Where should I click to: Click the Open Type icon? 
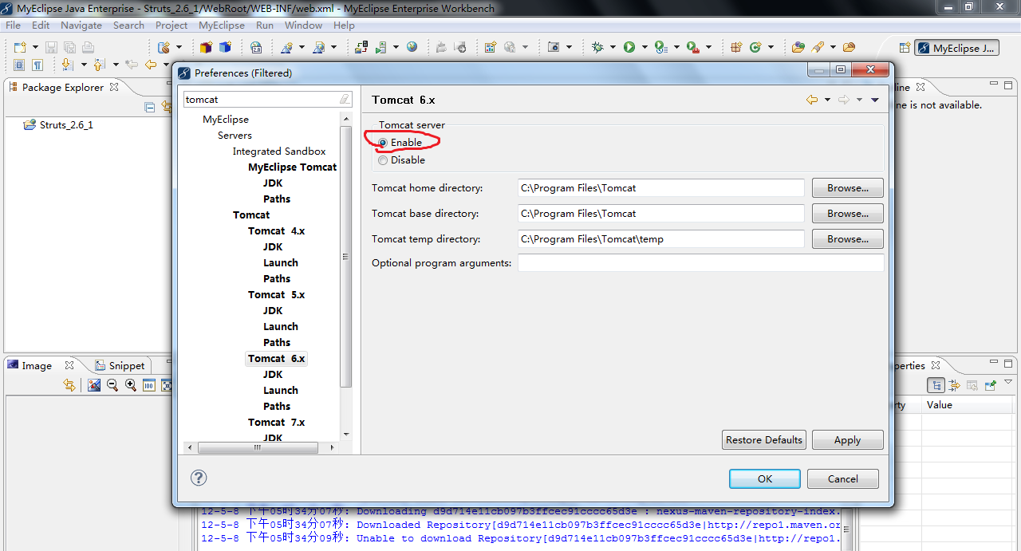pos(798,47)
